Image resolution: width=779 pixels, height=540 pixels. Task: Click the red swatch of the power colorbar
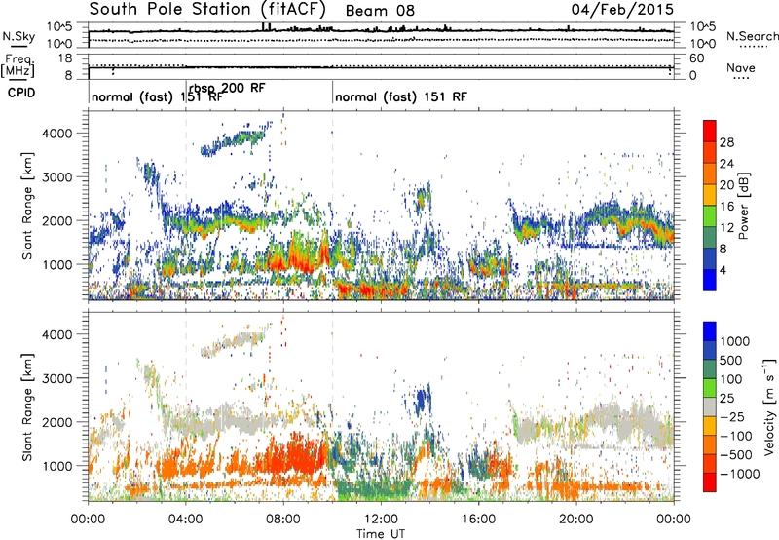click(x=710, y=132)
